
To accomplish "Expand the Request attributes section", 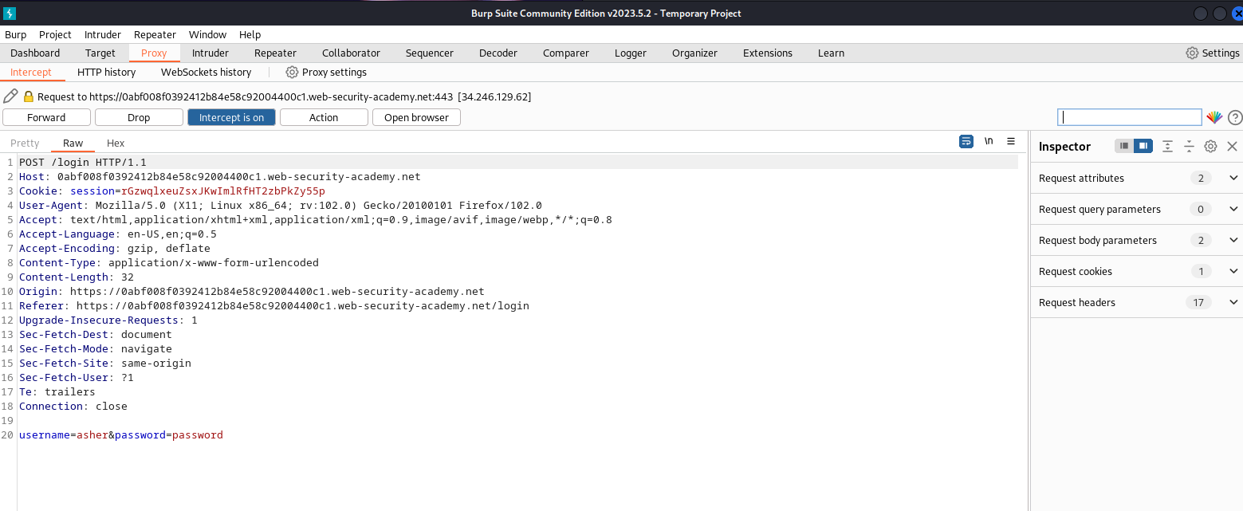I will (1233, 178).
